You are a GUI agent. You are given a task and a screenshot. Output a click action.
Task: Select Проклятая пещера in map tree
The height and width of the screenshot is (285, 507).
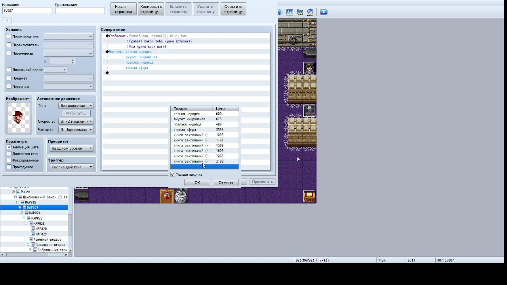click(50, 245)
